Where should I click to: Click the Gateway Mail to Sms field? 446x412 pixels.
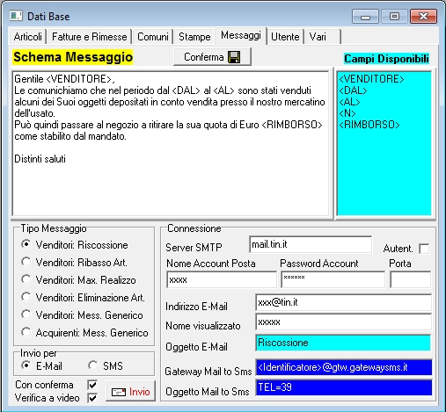pyautogui.click(x=344, y=367)
